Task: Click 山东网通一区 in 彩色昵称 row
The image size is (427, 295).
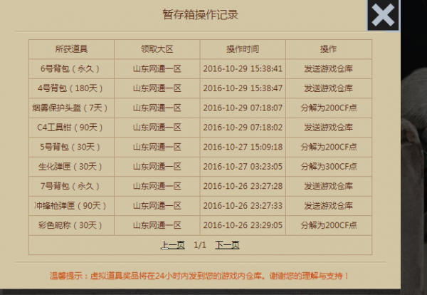Action: 157,225
